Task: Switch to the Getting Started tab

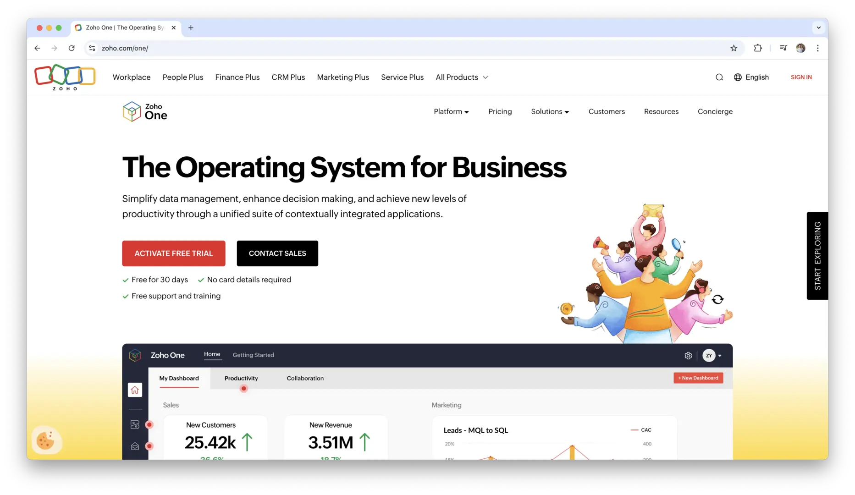Action: point(254,355)
